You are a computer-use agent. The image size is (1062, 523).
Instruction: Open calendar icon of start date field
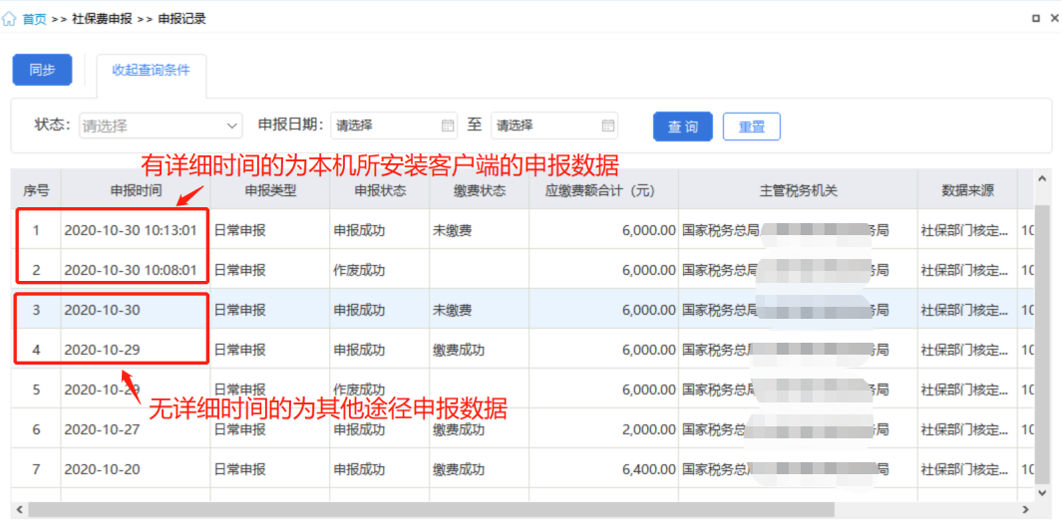pyautogui.click(x=447, y=126)
